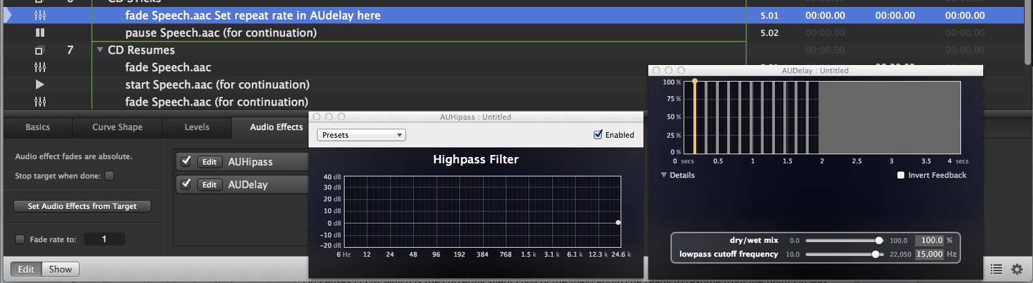The width and height of the screenshot is (1033, 283).
Task: Click the pause cue icon beside pause Speech.aac
Action: pos(39,33)
